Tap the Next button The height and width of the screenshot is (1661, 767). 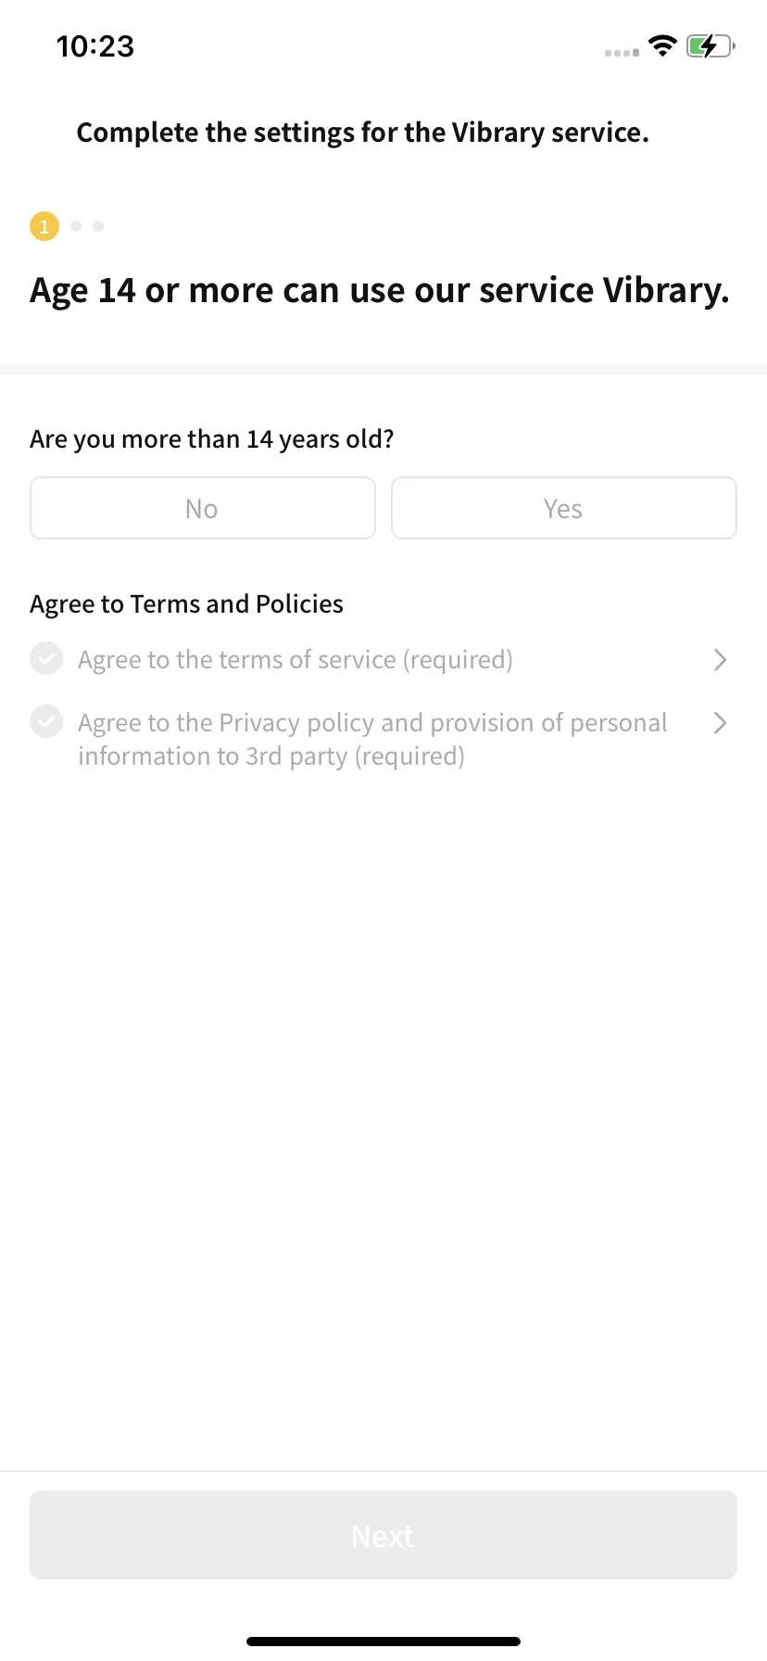383,1535
